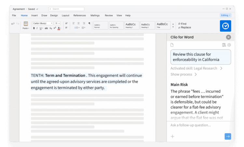Apply subscript formatting
The height and width of the screenshot is (147, 244).
pyautogui.click(x=51, y=28)
